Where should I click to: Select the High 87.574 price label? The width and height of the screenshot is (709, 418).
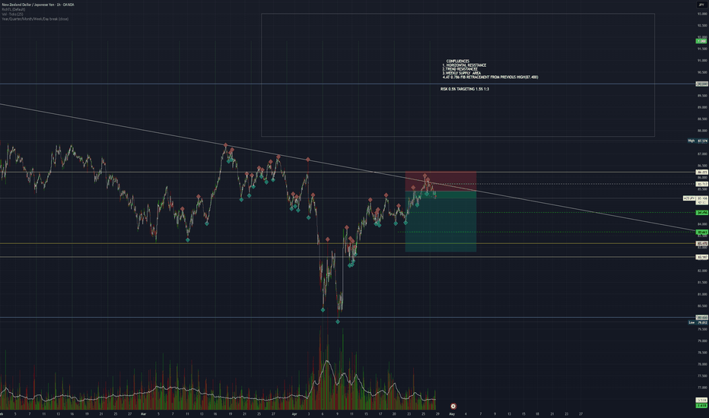[698, 141]
